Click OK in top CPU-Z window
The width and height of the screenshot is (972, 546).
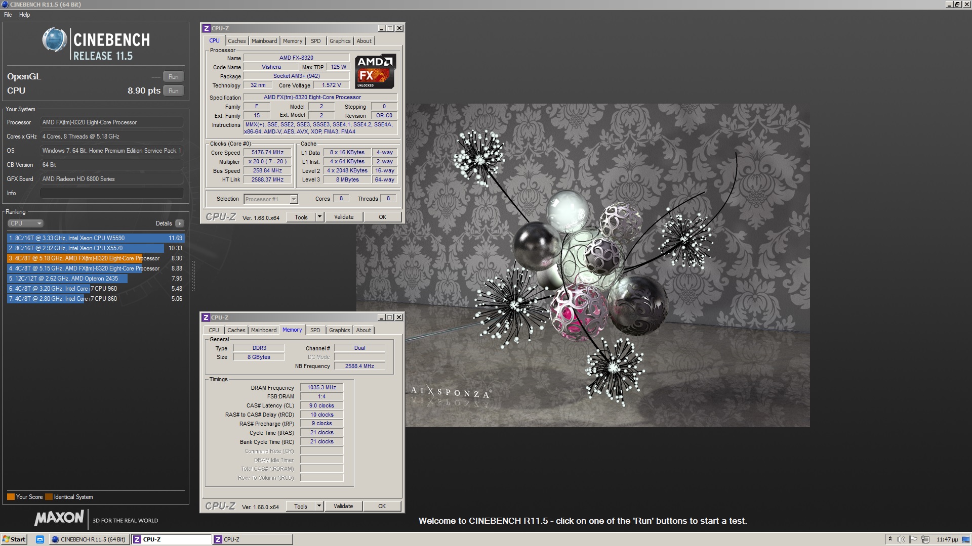[383, 217]
